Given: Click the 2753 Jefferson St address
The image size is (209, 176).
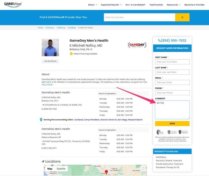Looking at the screenshot, I should pos(63,105).
